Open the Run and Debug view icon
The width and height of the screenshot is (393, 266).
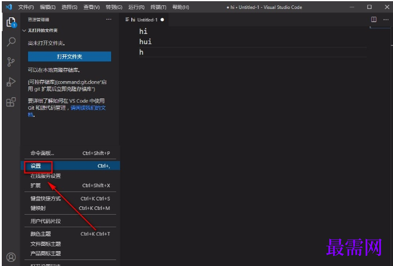click(11, 82)
